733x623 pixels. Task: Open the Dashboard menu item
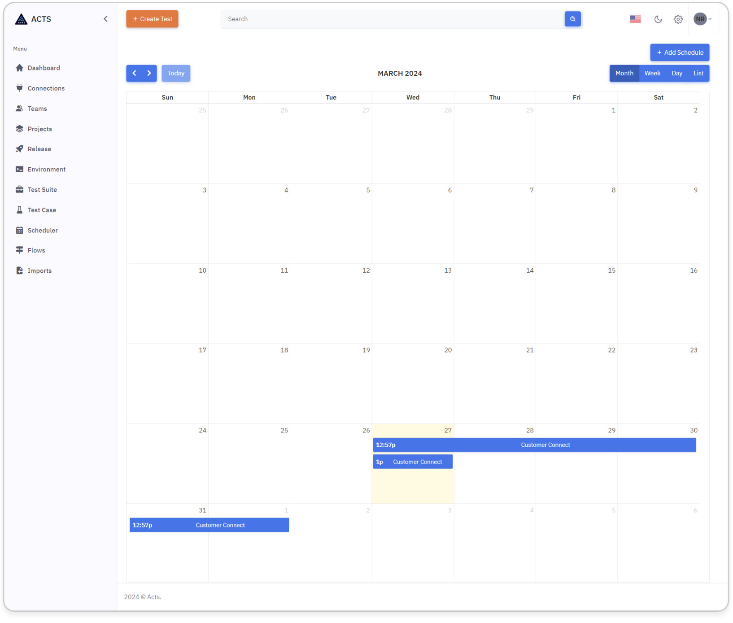click(x=44, y=68)
